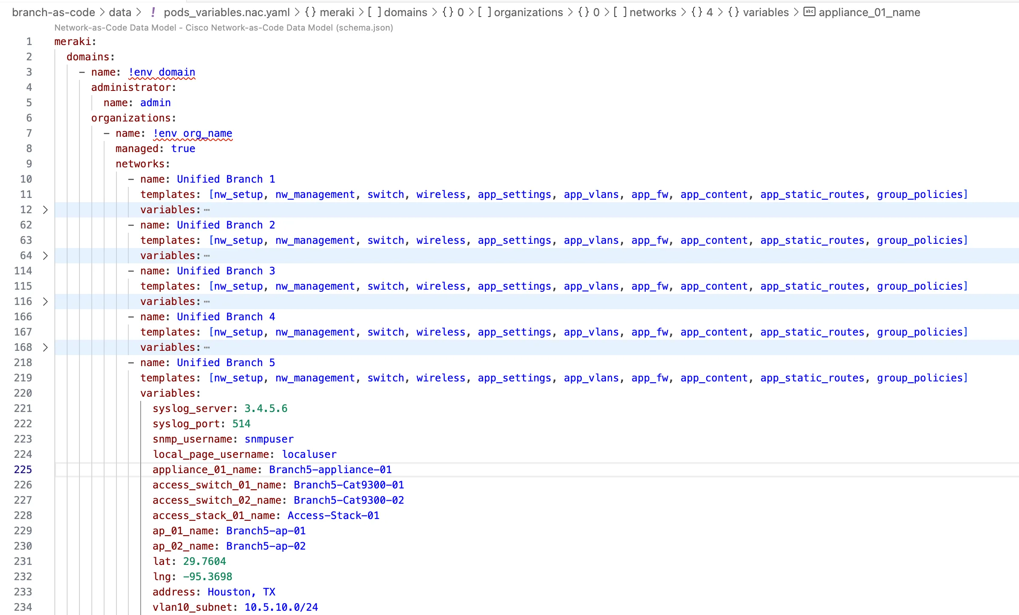Click the Network-as-Code Data Model schema link
This screenshot has height=615, width=1019.
(x=224, y=28)
